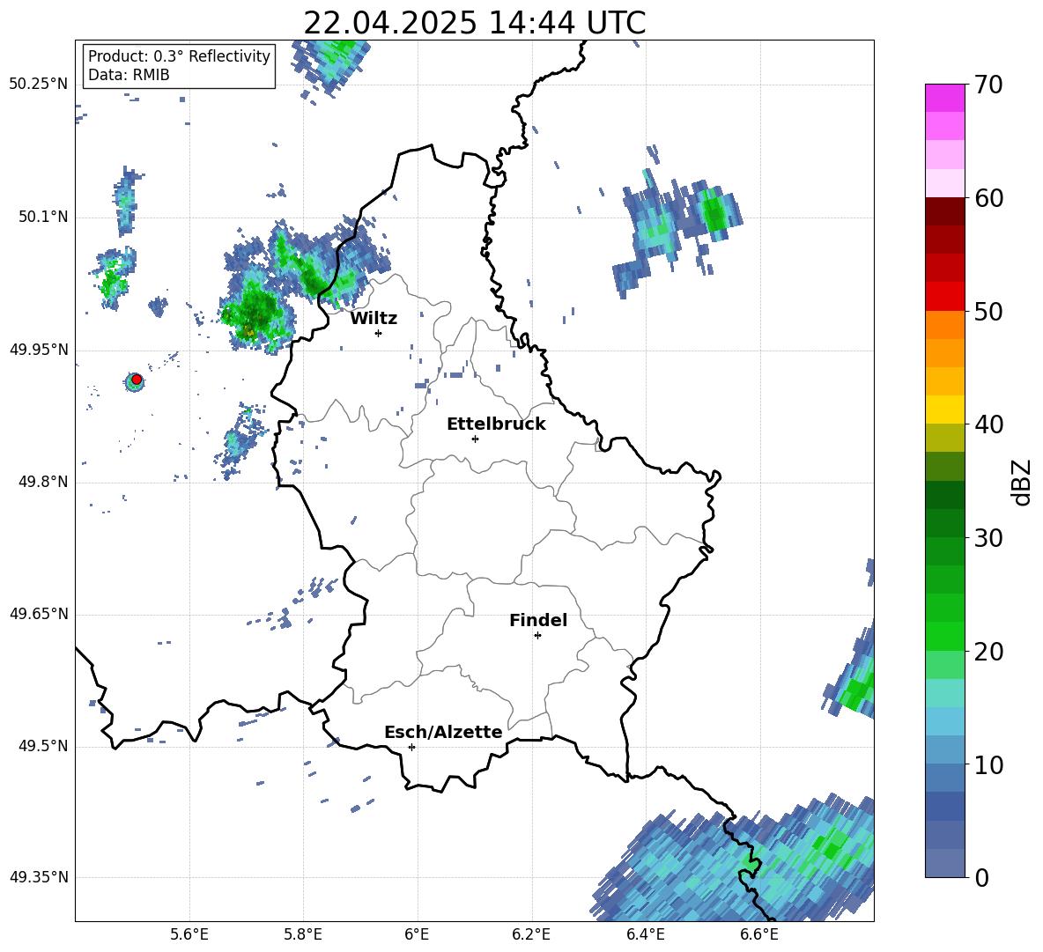Screen dimensions: 1043x952
Task: Click the "Data: RMIB" legend line
Action: point(129,75)
